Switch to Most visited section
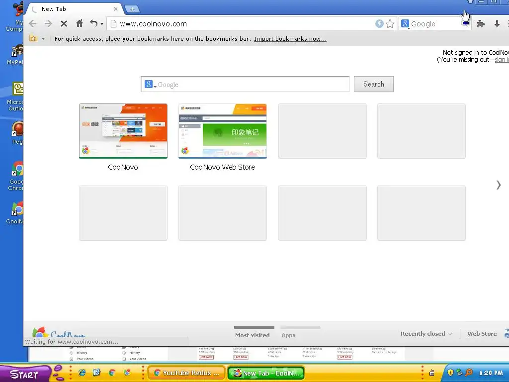The height and width of the screenshot is (382, 509). [x=253, y=335]
